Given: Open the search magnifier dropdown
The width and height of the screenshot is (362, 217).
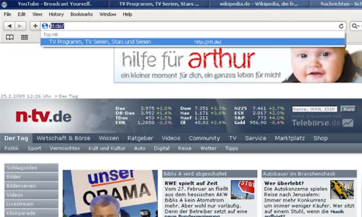Looking at the screenshot, I should [356, 26].
